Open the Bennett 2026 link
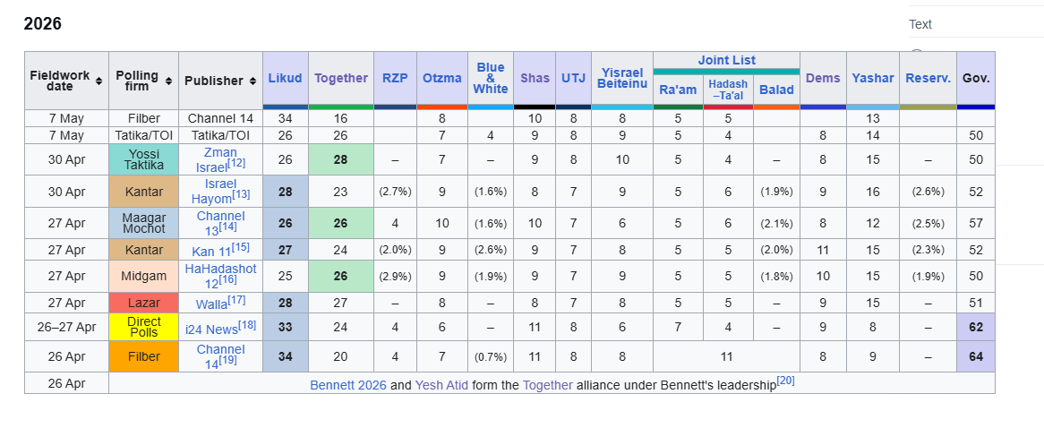 click(x=348, y=385)
